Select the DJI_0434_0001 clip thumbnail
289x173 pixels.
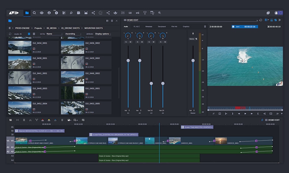[20, 48]
